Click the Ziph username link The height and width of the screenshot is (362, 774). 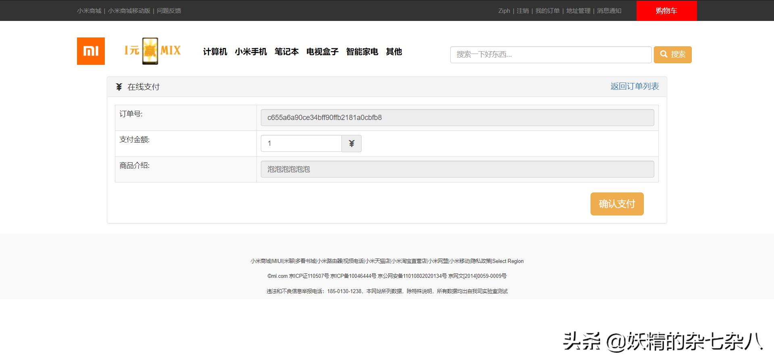(x=504, y=11)
